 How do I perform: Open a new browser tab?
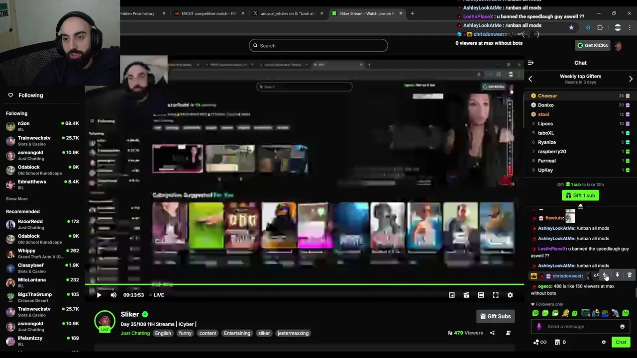click(412, 13)
